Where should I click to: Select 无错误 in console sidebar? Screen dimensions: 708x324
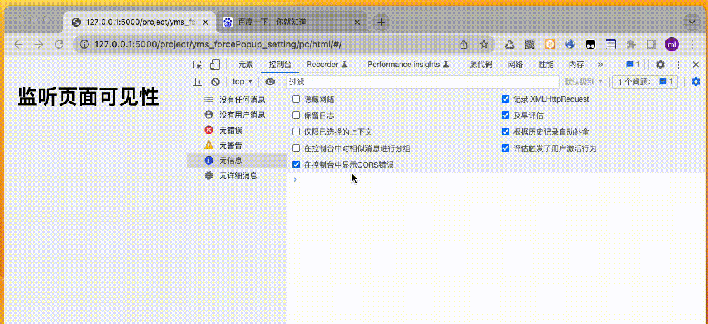237,130
